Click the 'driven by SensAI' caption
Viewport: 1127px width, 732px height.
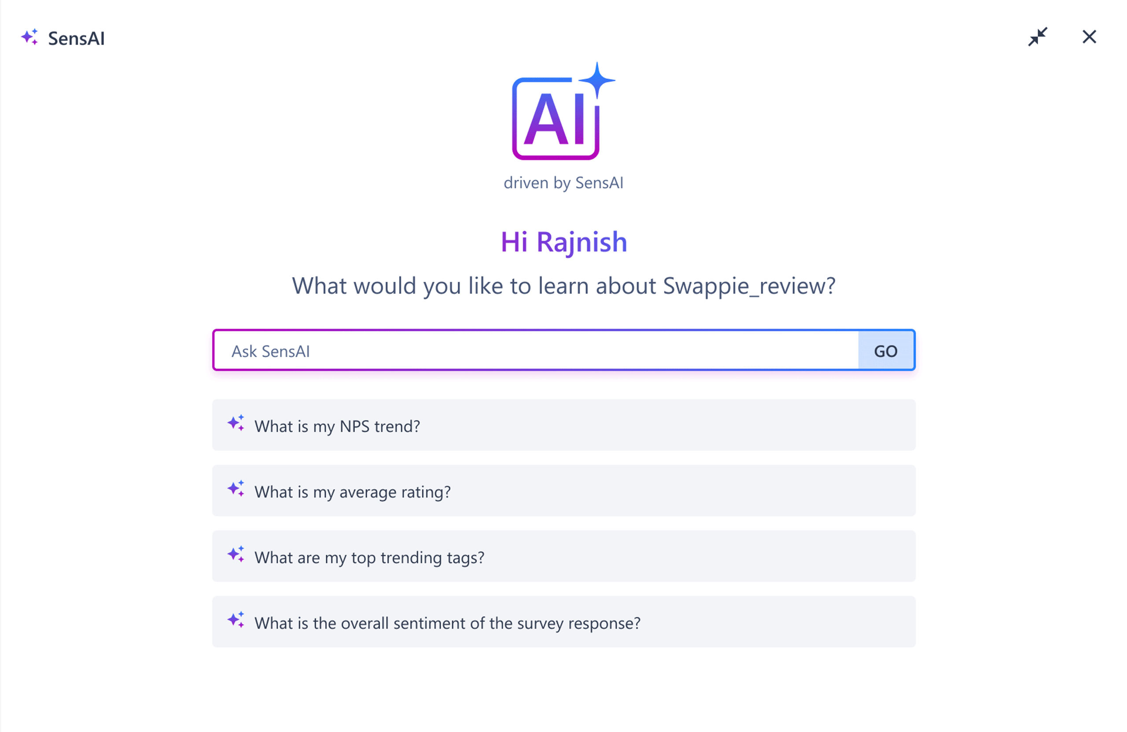click(563, 183)
